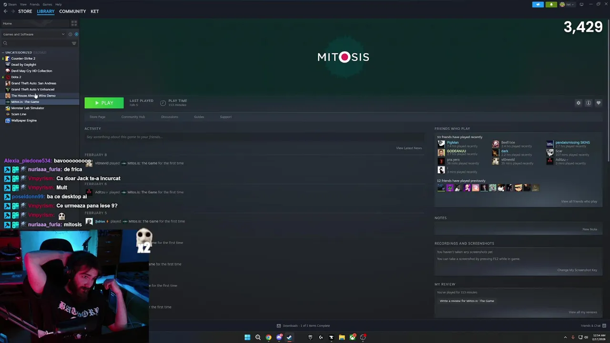Open taskbar Search magnifier

click(258, 337)
